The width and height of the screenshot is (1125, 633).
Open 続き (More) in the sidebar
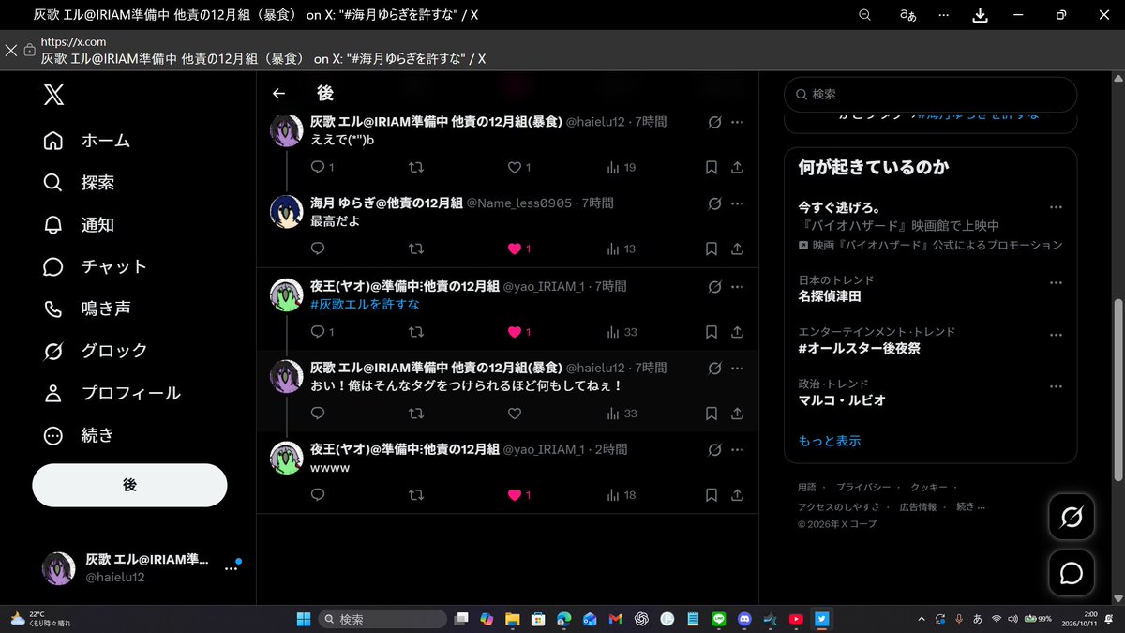79,435
